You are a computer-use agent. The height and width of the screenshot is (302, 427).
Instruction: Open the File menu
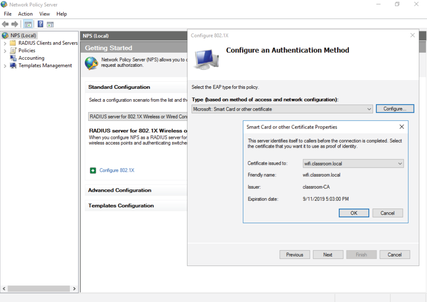pos(7,14)
